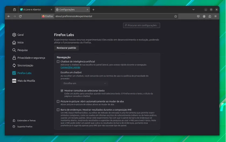This screenshot has width=226, height=142.
Task: Bookmark this page with the star icon
Action: [x=175, y=16]
